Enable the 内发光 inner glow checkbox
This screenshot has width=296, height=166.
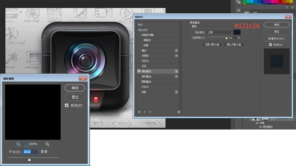139,61
